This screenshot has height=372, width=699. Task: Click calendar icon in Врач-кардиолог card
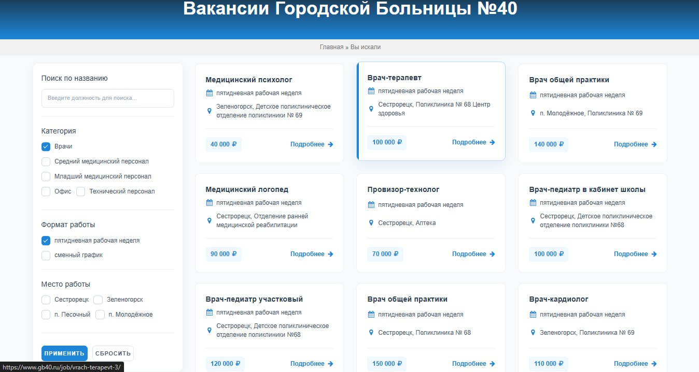click(533, 315)
